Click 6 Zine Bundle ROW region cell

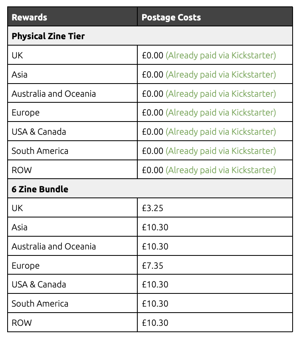pyautogui.click(x=72, y=322)
